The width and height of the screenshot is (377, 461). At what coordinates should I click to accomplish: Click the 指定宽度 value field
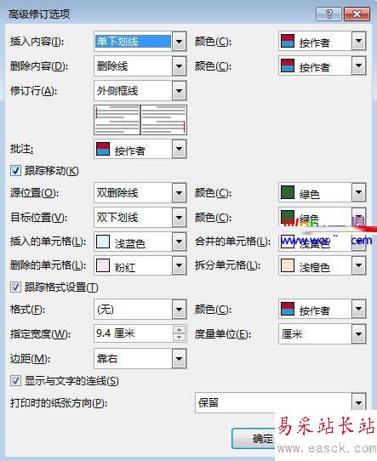point(134,333)
